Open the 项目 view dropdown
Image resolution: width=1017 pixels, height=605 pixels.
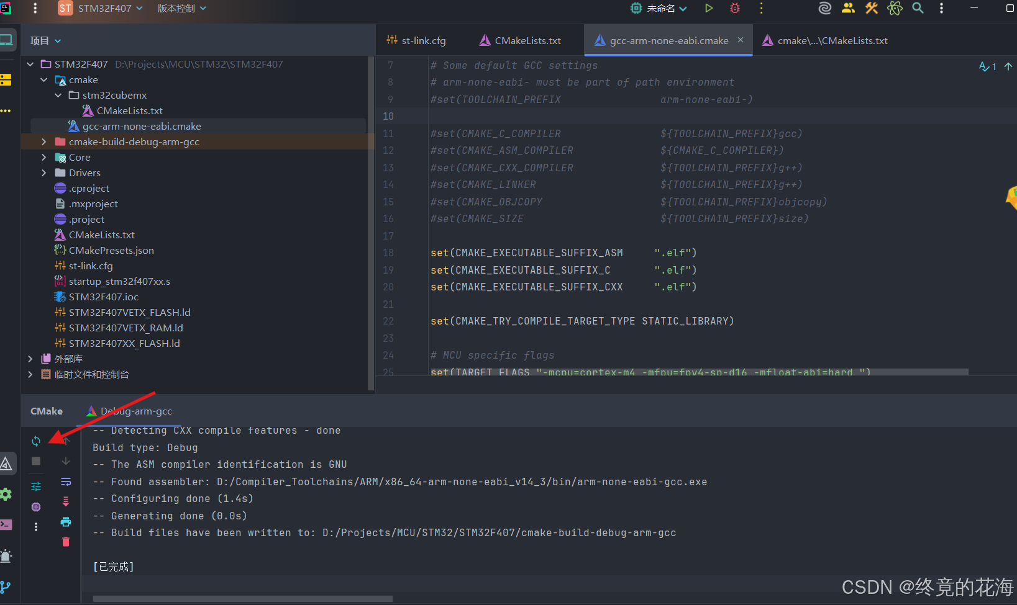(x=46, y=40)
